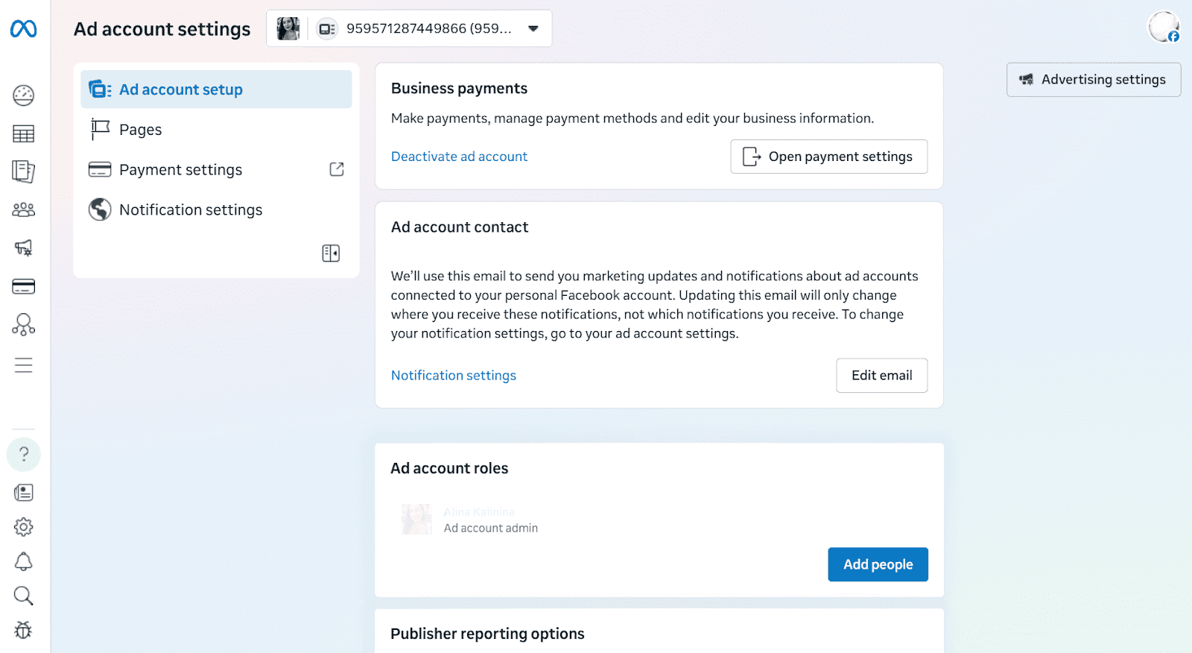This screenshot has width=1192, height=653.
Task: Click the Meta logo icon
Action: [x=23, y=29]
